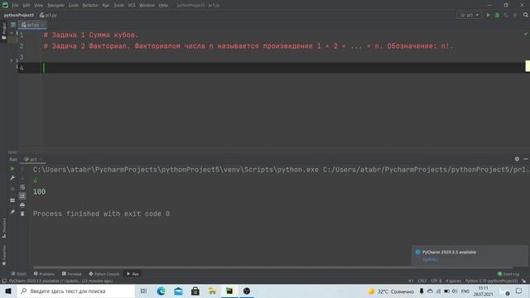Rerun pr1 in the Run panel
The image size is (530, 298).
12,169
